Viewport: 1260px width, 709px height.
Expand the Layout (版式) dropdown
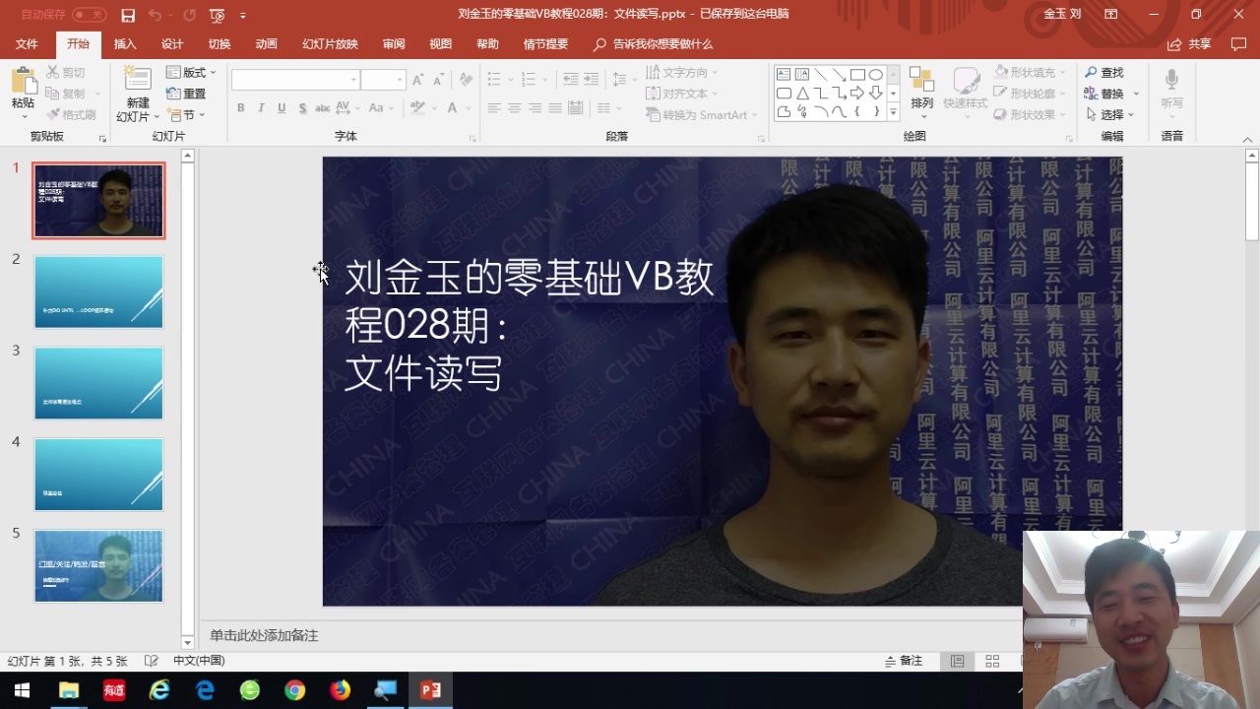191,73
